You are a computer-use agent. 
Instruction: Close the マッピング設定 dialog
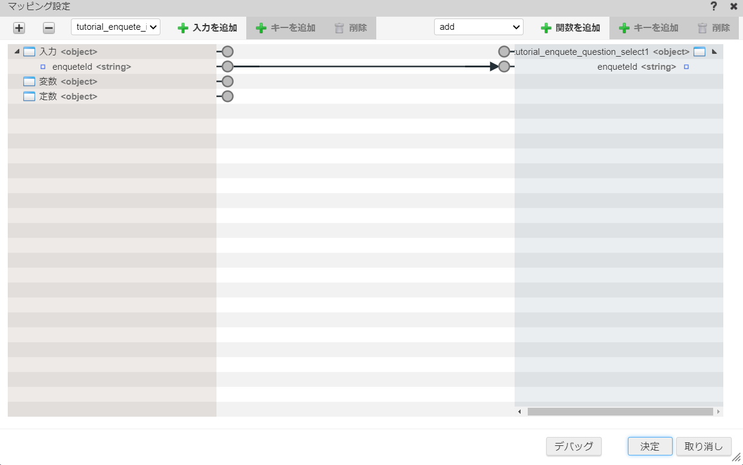(733, 7)
